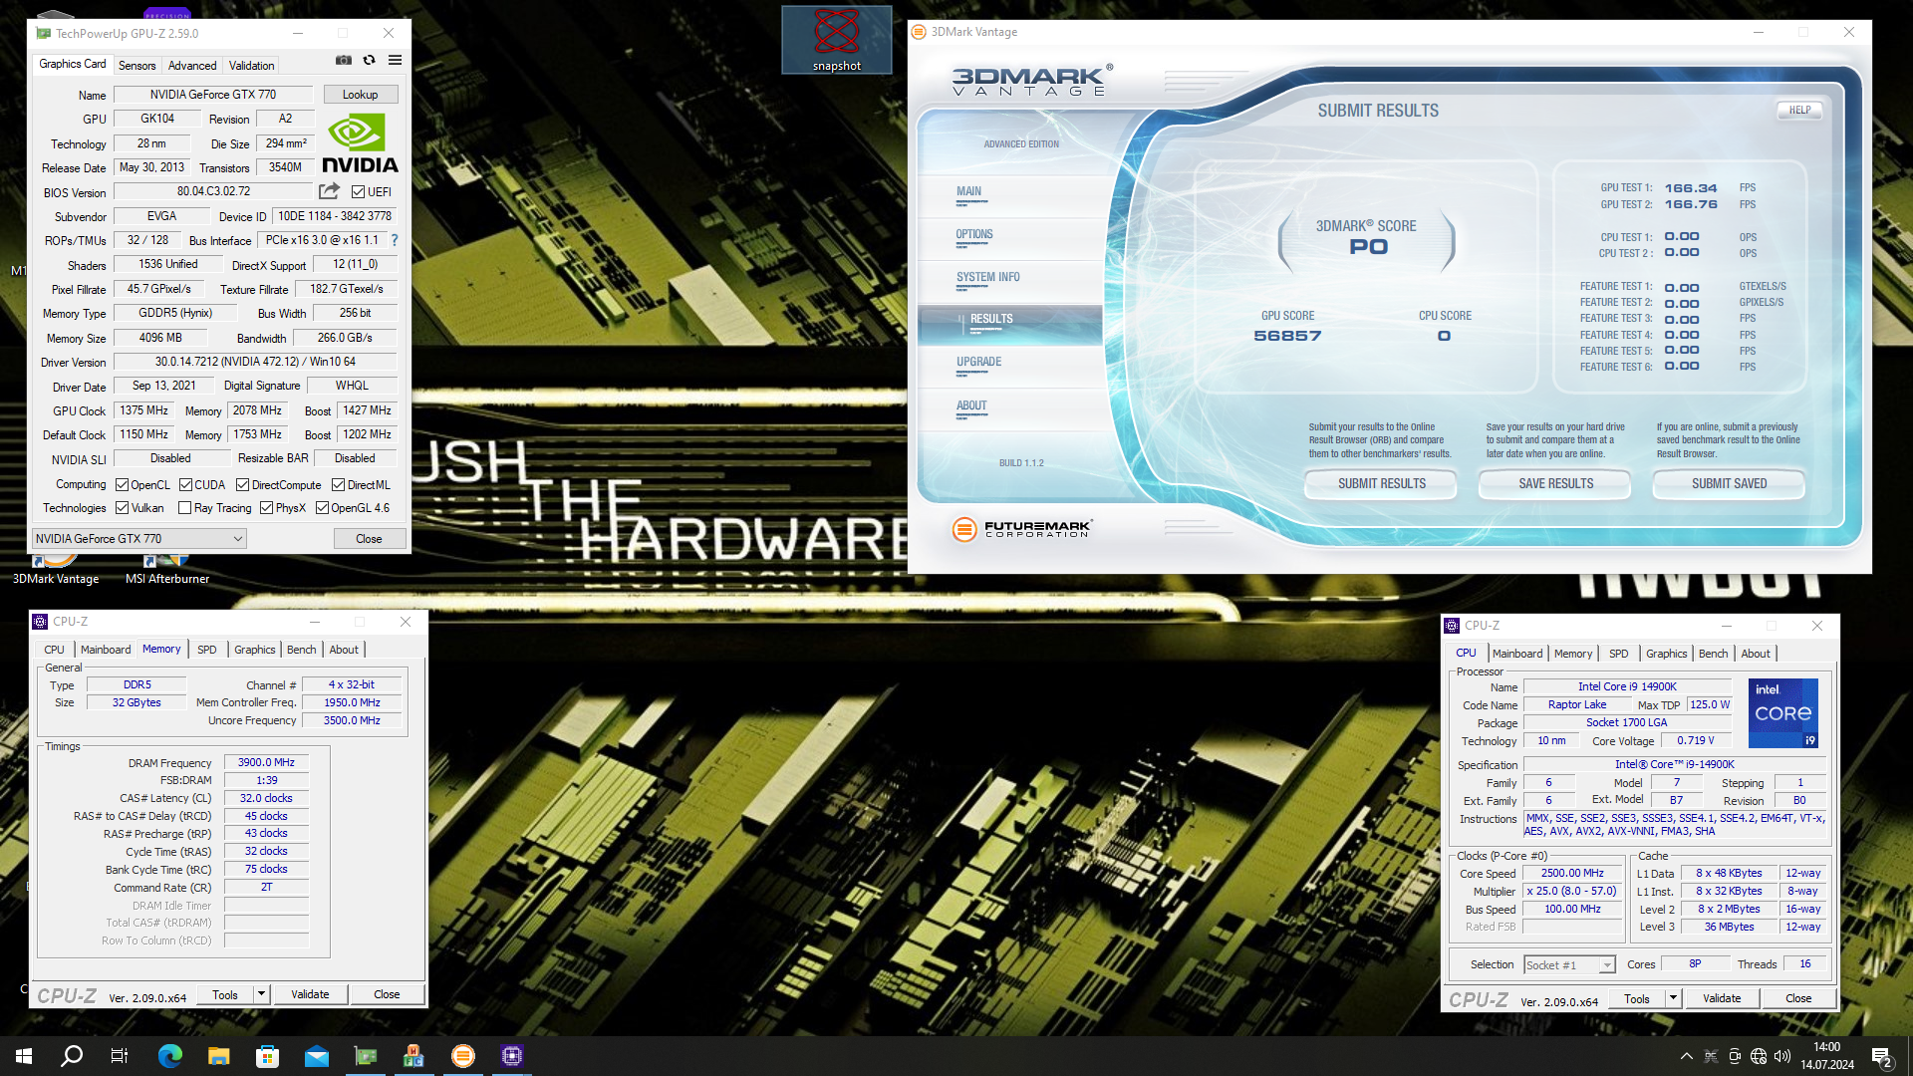This screenshot has width=1913, height=1076.
Task: Open Microsoft Store from taskbar
Action: [268, 1056]
